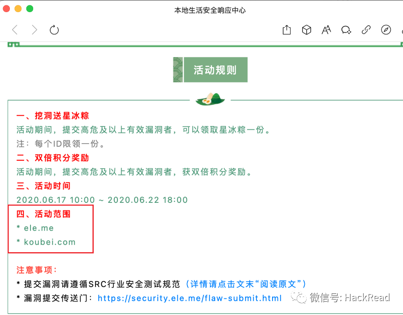Open the security.ele.me flaw-submit link
Image resolution: width=403 pixels, height=315 pixels.
[x=190, y=298]
